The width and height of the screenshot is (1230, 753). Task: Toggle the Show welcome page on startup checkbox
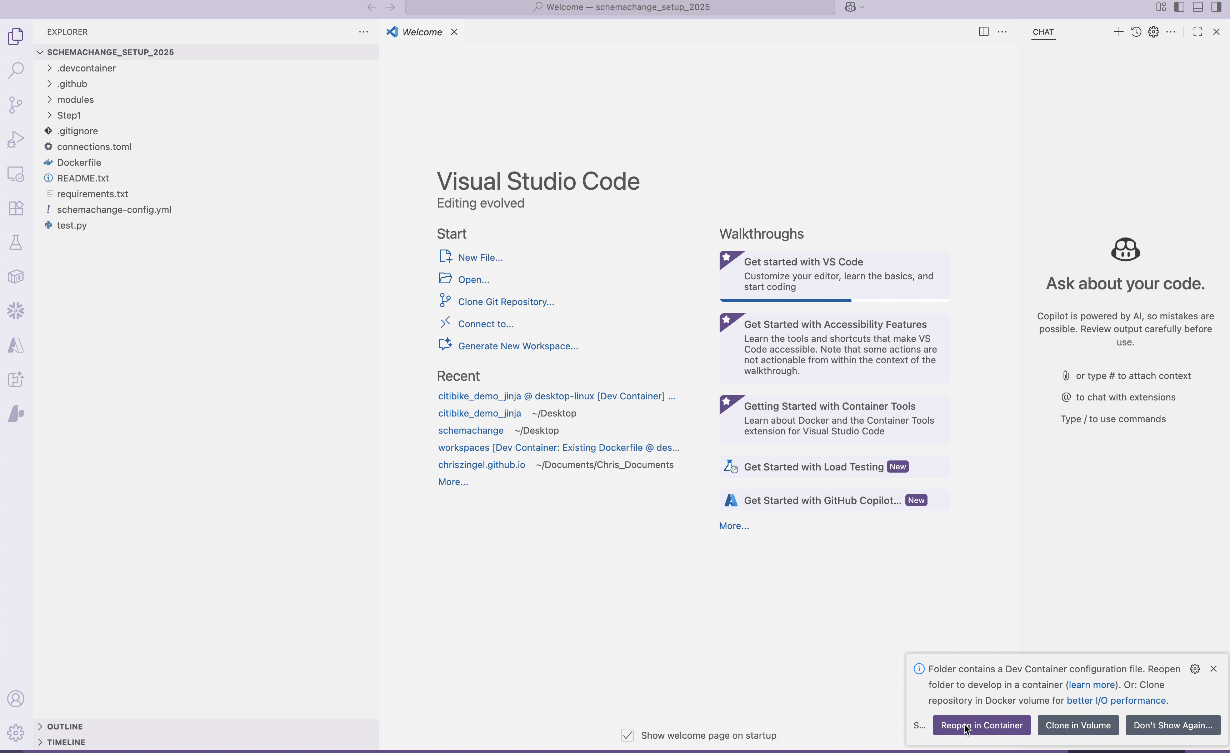click(627, 735)
